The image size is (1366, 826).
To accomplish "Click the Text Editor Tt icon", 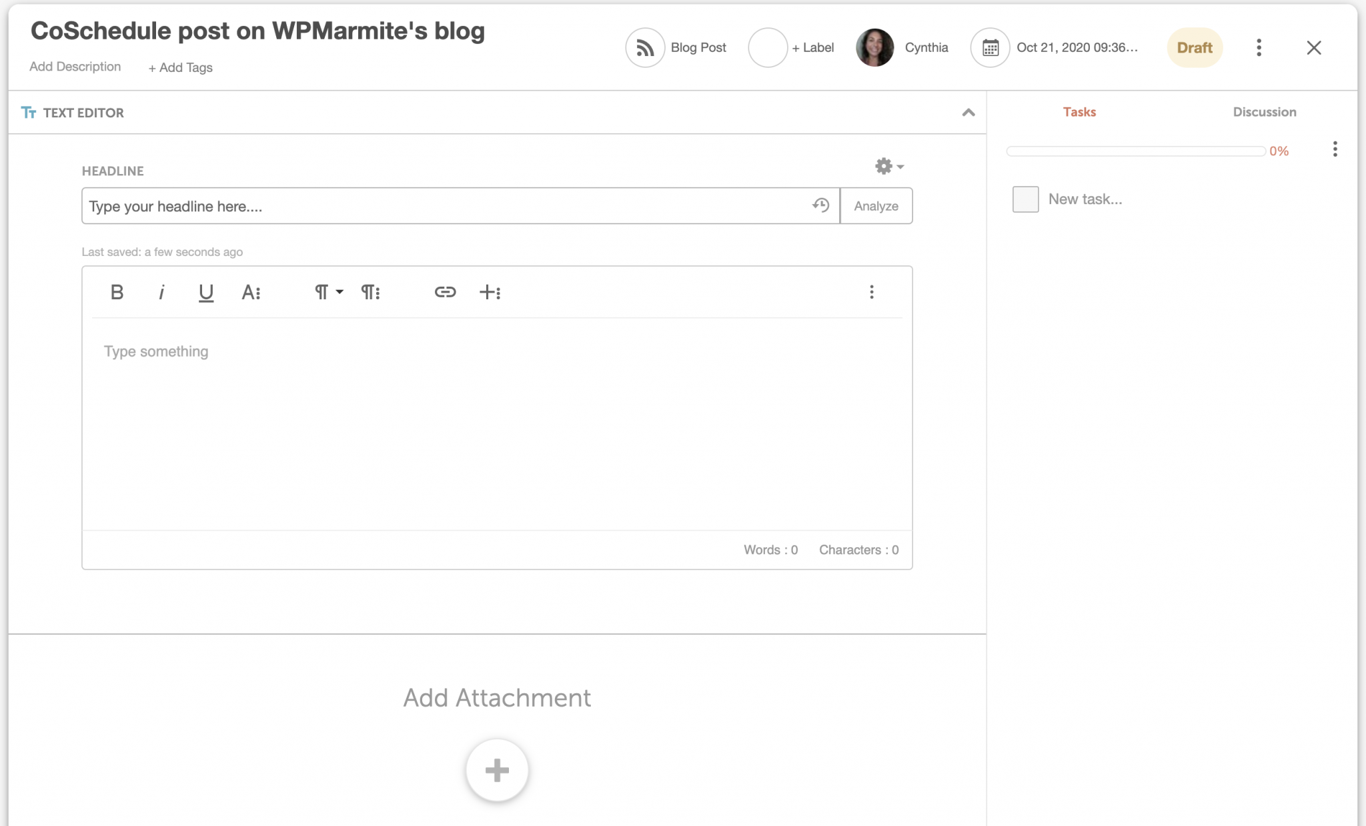I will point(29,113).
